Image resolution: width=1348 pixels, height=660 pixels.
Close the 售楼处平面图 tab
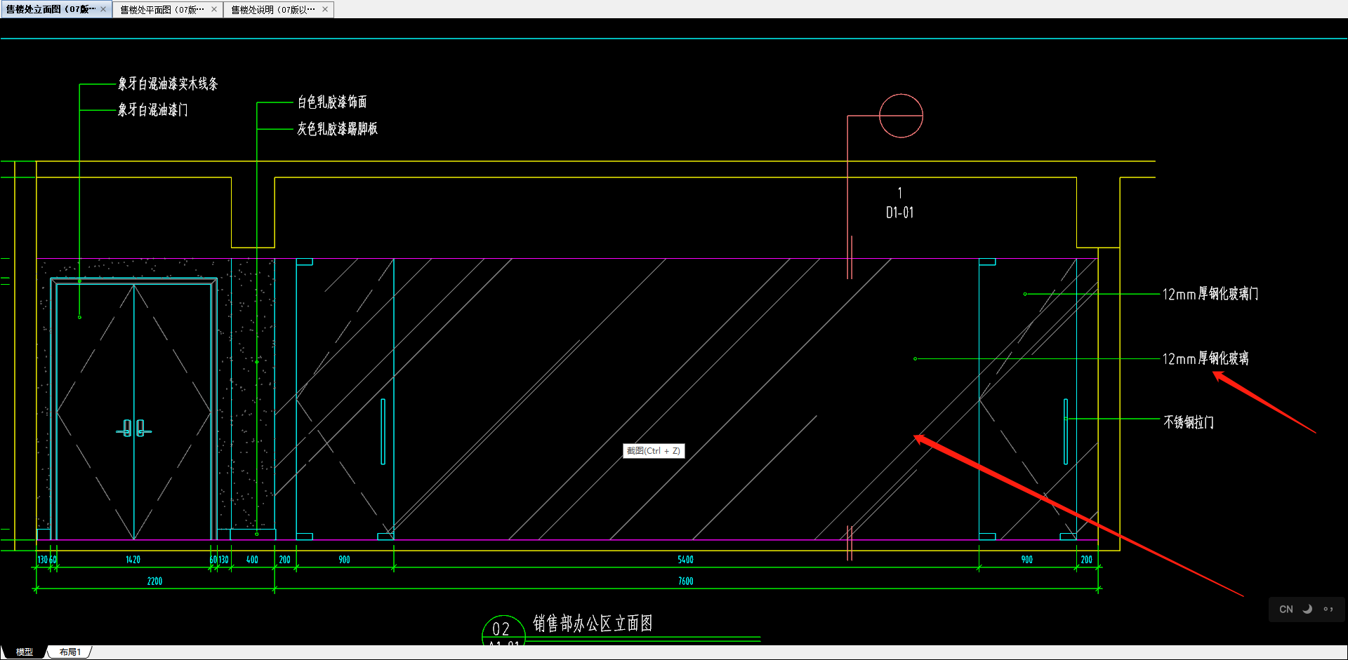click(x=214, y=9)
